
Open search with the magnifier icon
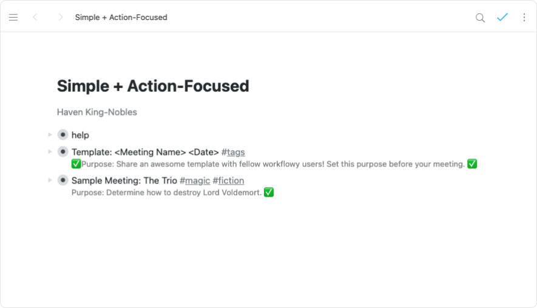(480, 18)
